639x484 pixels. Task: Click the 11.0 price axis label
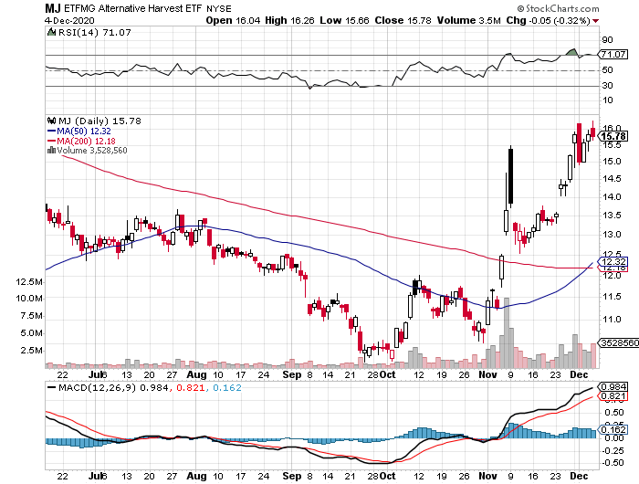click(613, 320)
